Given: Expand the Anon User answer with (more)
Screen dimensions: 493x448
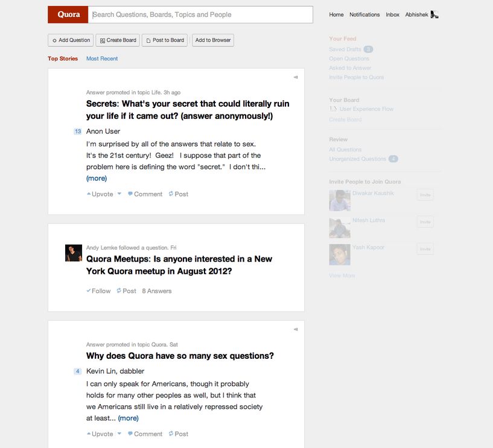Looking at the screenshot, I should coord(97,178).
